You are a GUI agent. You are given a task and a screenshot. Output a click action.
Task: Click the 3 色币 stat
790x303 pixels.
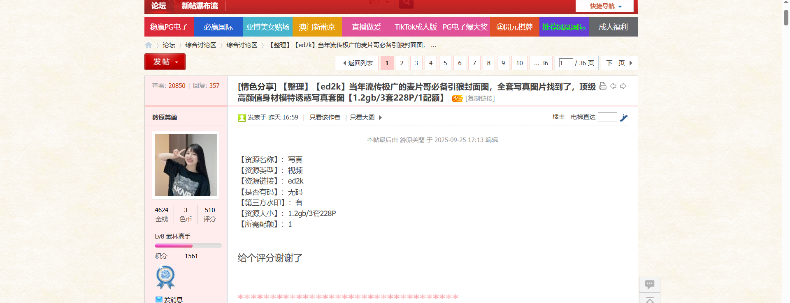[x=186, y=214]
